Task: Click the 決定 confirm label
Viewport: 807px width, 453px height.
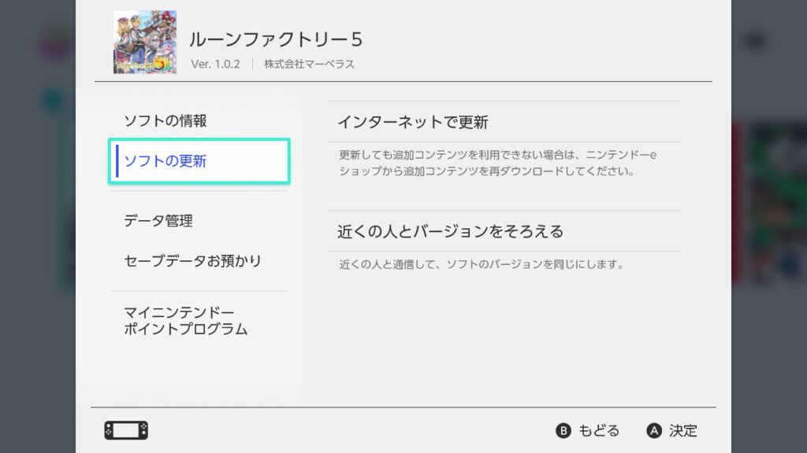Action: click(x=683, y=430)
